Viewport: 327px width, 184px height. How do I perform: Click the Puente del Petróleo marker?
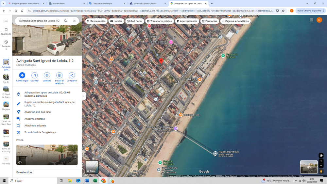click(215, 153)
